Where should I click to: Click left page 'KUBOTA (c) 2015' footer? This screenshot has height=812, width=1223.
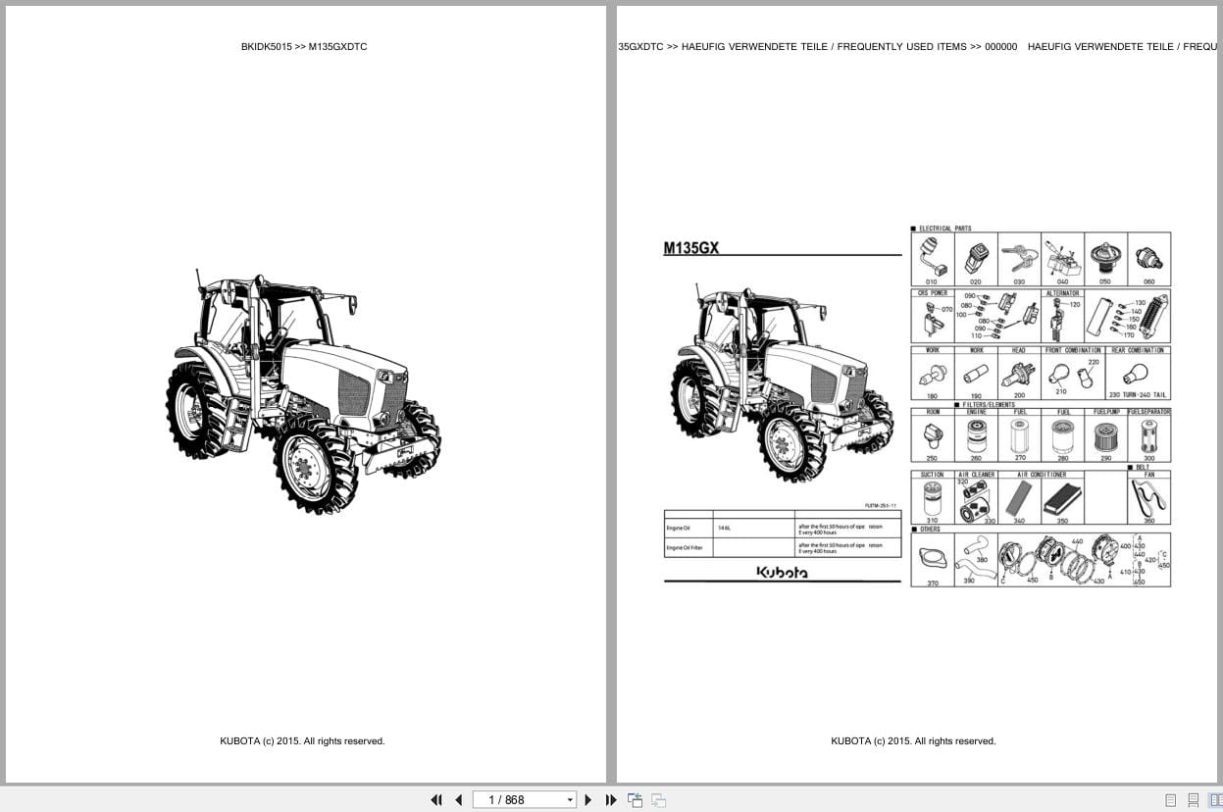tap(302, 741)
